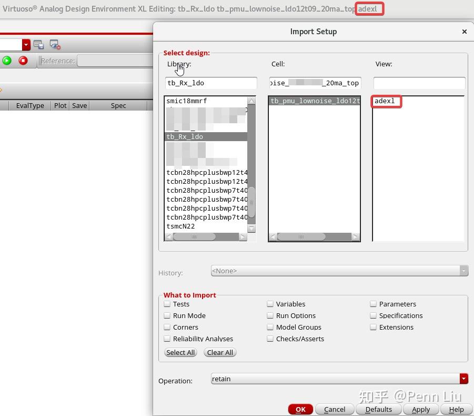Tick the Variables checkbox

(x=270, y=304)
